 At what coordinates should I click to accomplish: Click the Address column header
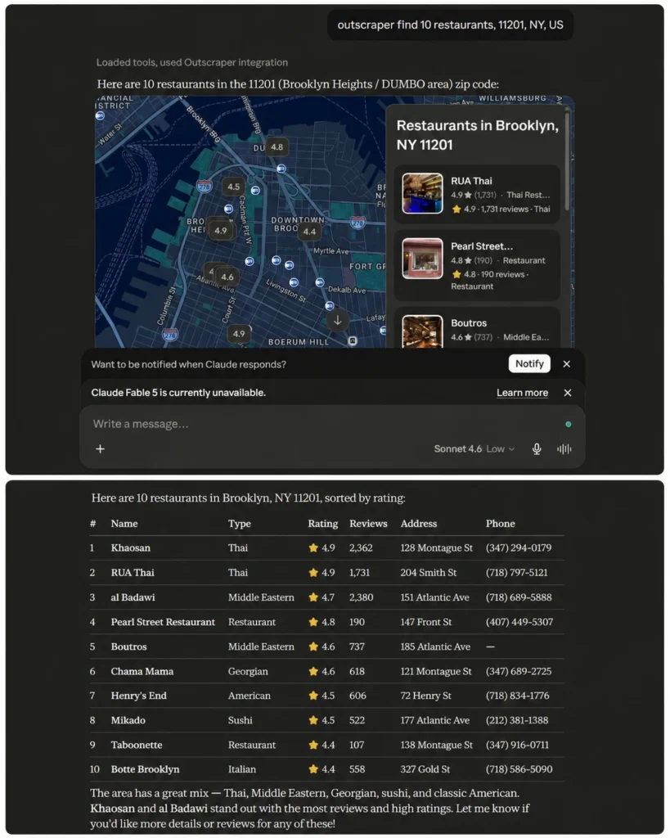pyautogui.click(x=418, y=524)
